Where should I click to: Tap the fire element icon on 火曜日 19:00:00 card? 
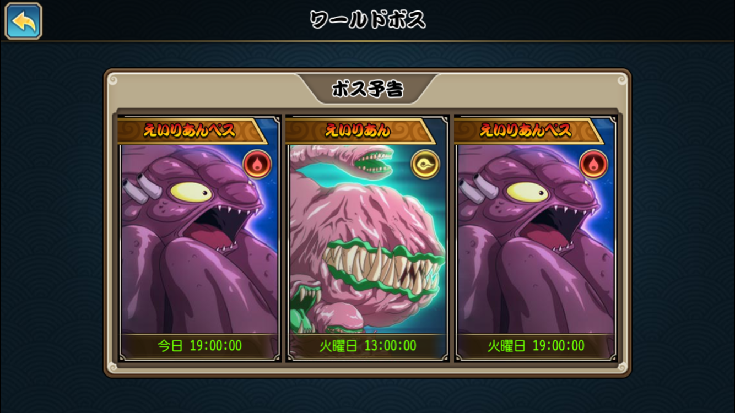[x=593, y=164]
